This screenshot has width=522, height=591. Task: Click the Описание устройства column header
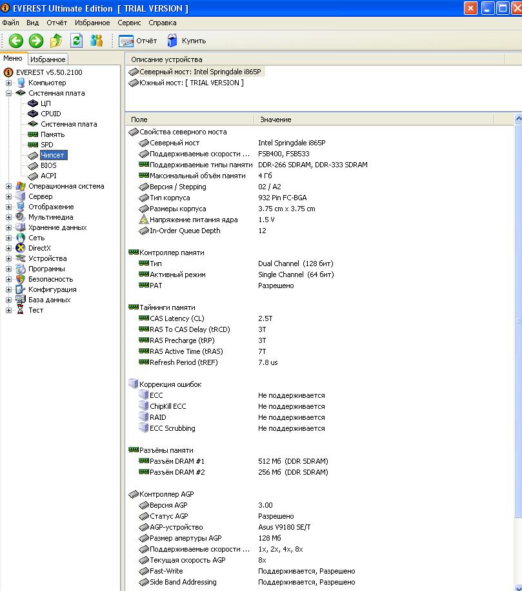(316, 59)
